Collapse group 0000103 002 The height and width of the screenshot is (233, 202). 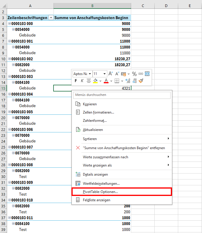tap(9, 59)
